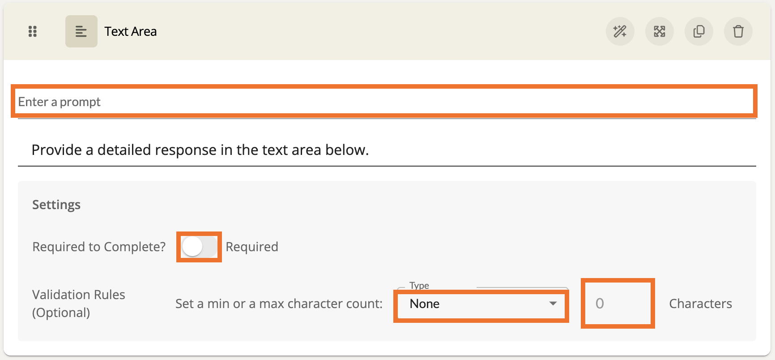Delete the Text Area with trash icon
Screen dimensions: 775x360
pyautogui.click(x=738, y=31)
